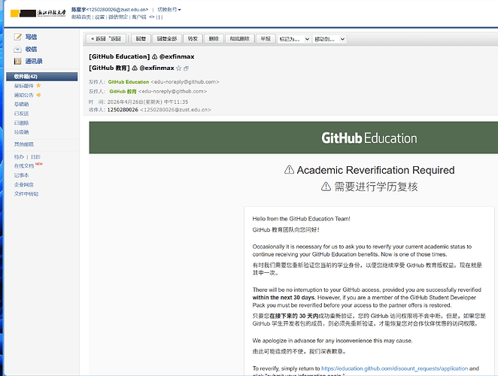Open the education.github.com discount_requests link
Viewport: 498px width, 376px height.
click(x=394, y=368)
